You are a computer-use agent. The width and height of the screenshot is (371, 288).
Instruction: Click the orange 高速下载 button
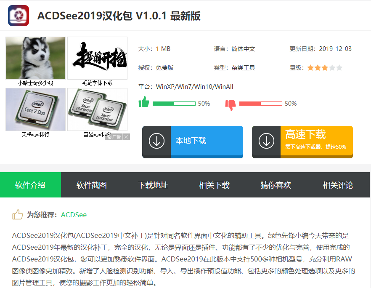coord(302,141)
